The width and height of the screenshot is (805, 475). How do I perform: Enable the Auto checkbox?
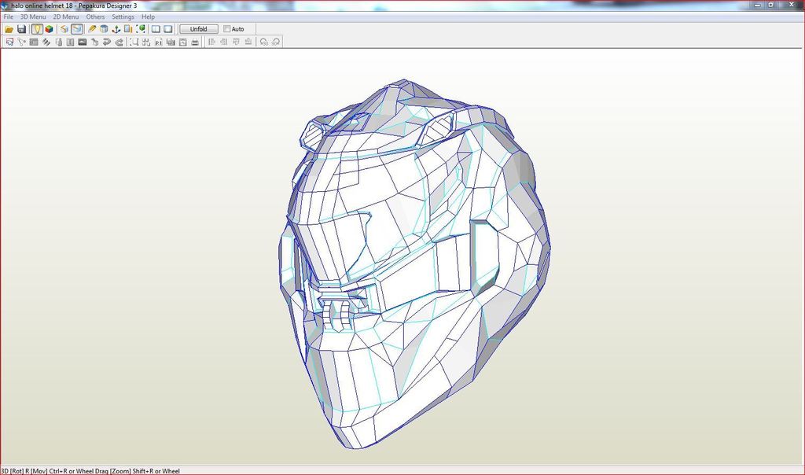227,29
